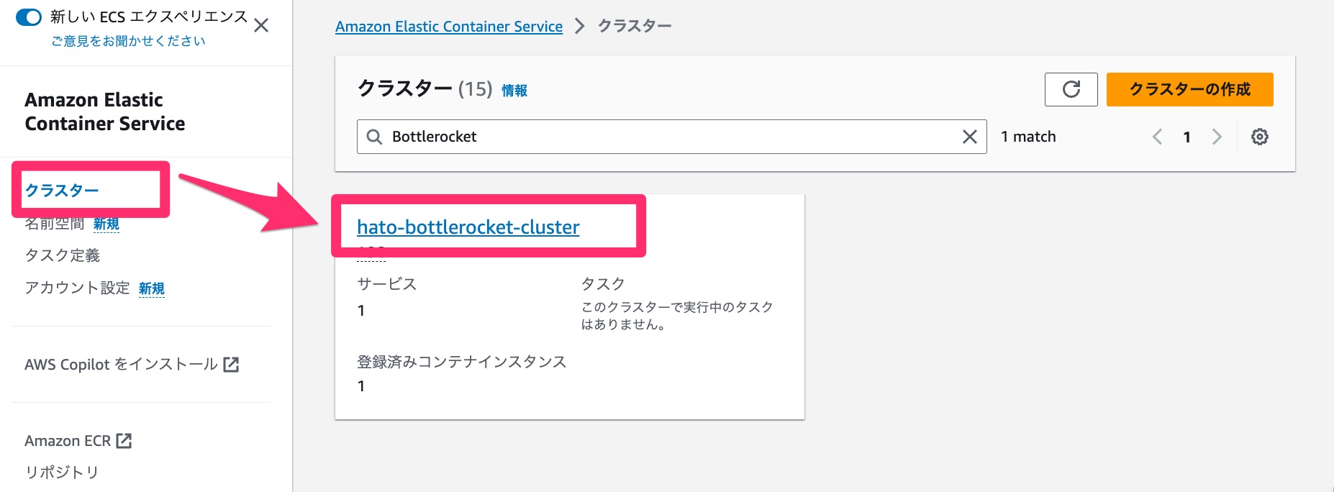1334x492 pixels.
Task: Open the hato-bottlerocket-cluster link
Action: pyautogui.click(x=468, y=227)
